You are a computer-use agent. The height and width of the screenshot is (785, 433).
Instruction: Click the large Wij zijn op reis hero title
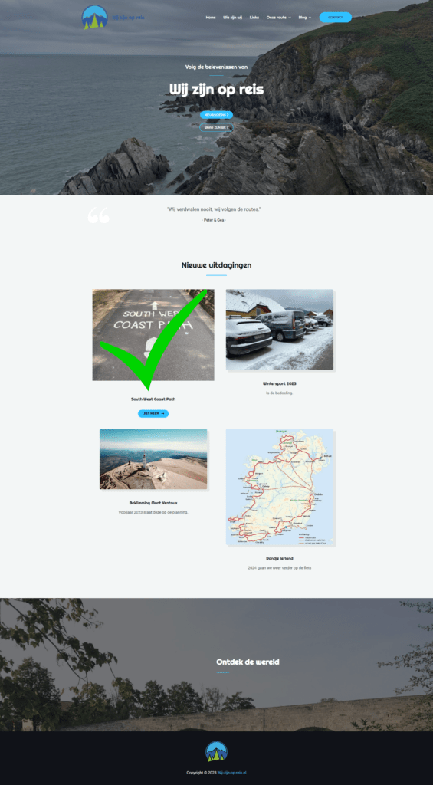pyautogui.click(x=216, y=90)
